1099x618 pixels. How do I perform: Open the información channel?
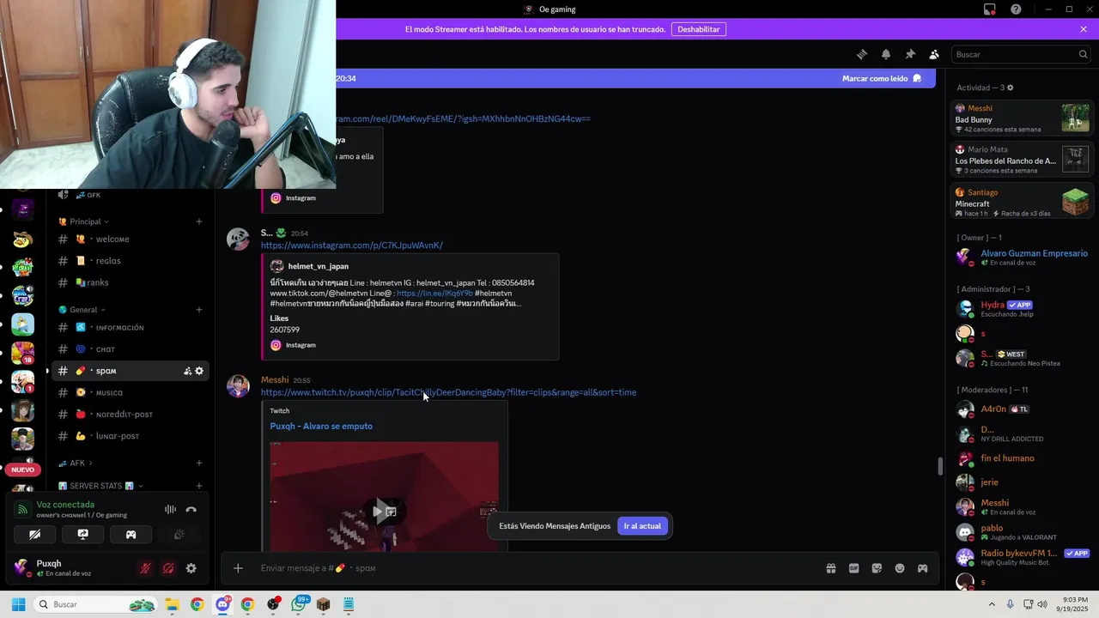click(x=131, y=327)
